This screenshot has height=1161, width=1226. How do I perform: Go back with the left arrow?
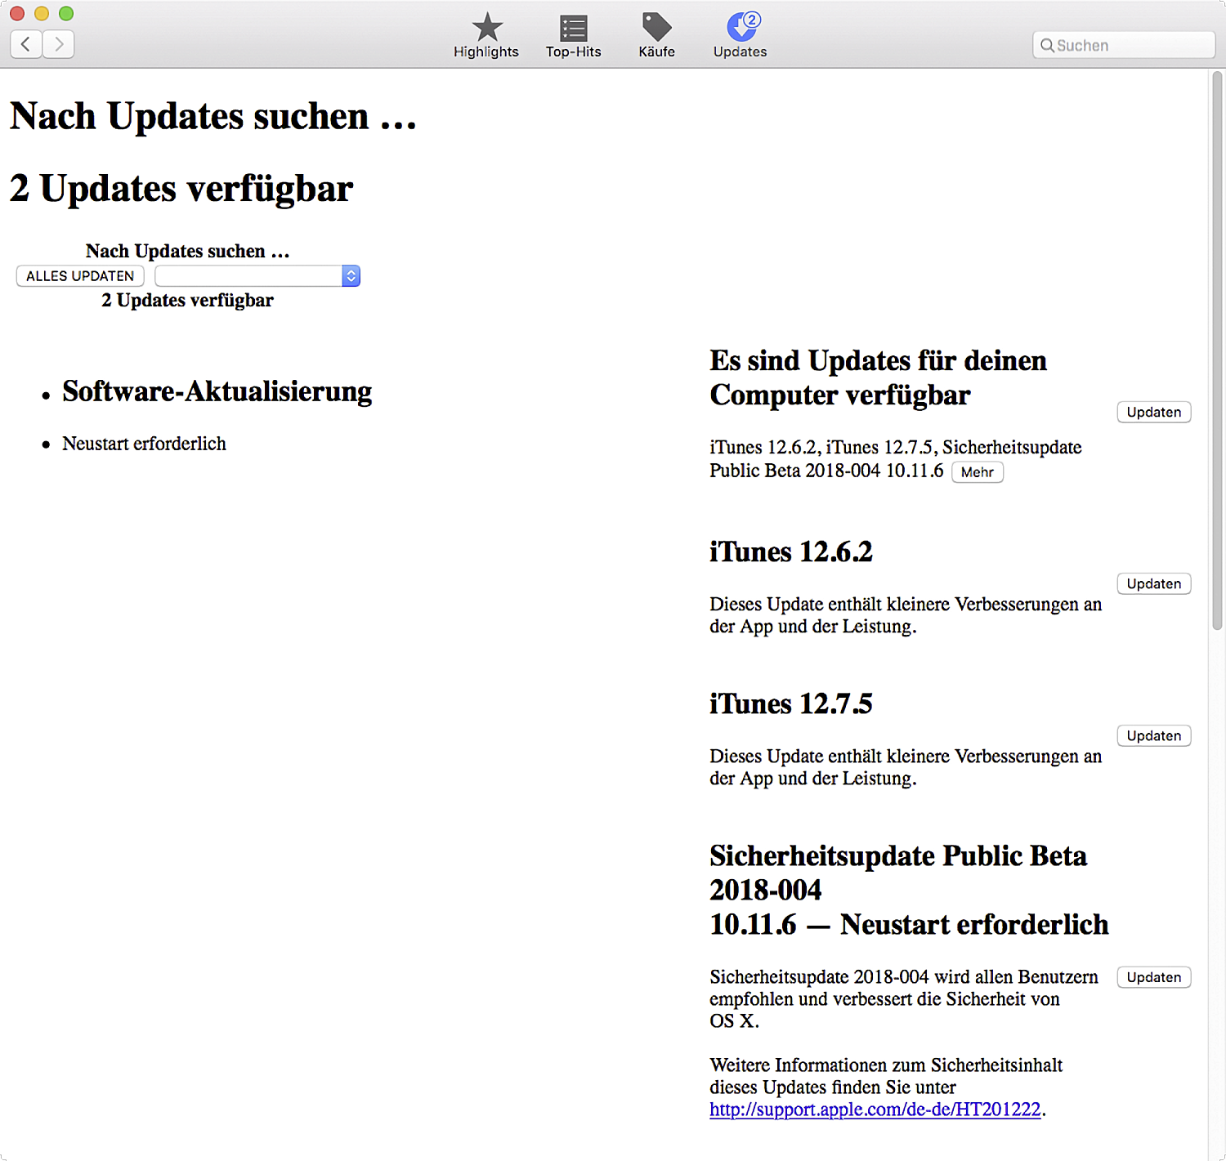(x=26, y=44)
